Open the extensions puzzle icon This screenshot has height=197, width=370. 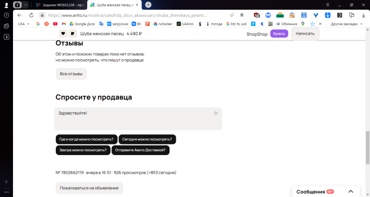(352, 15)
